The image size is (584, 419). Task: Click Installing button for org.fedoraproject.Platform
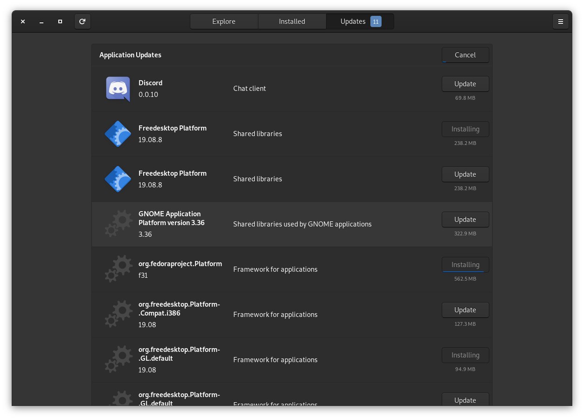click(x=466, y=265)
